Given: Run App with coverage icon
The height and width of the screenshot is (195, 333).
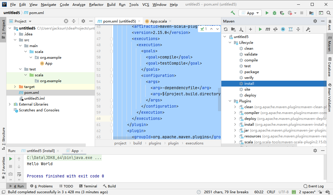Looking at the screenshot, I should click(282, 13).
